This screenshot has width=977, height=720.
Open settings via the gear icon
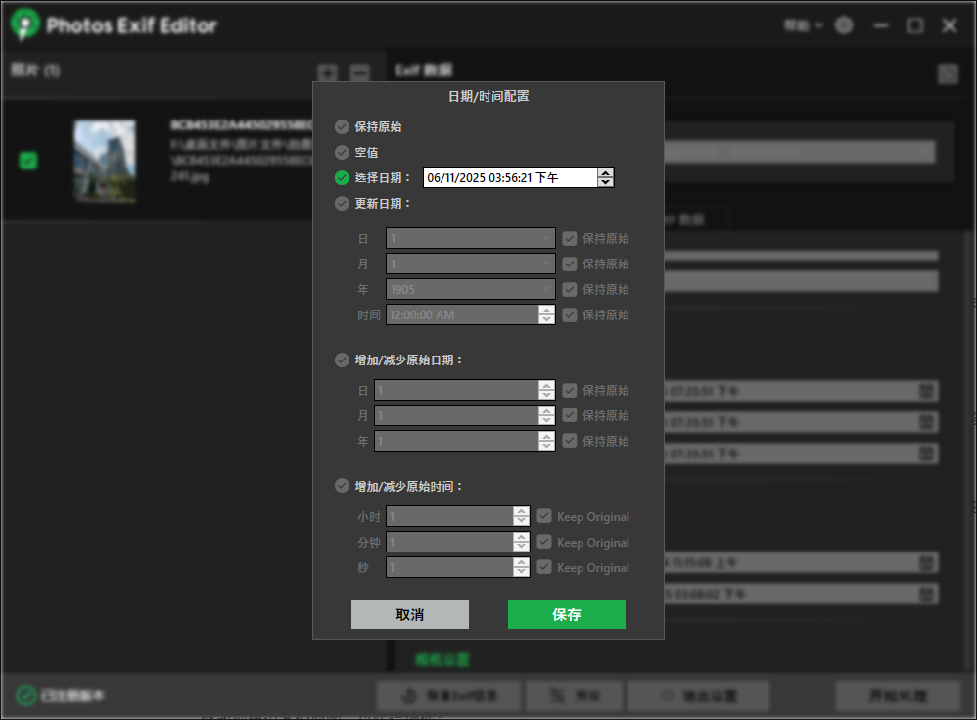pyautogui.click(x=844, y=26)
